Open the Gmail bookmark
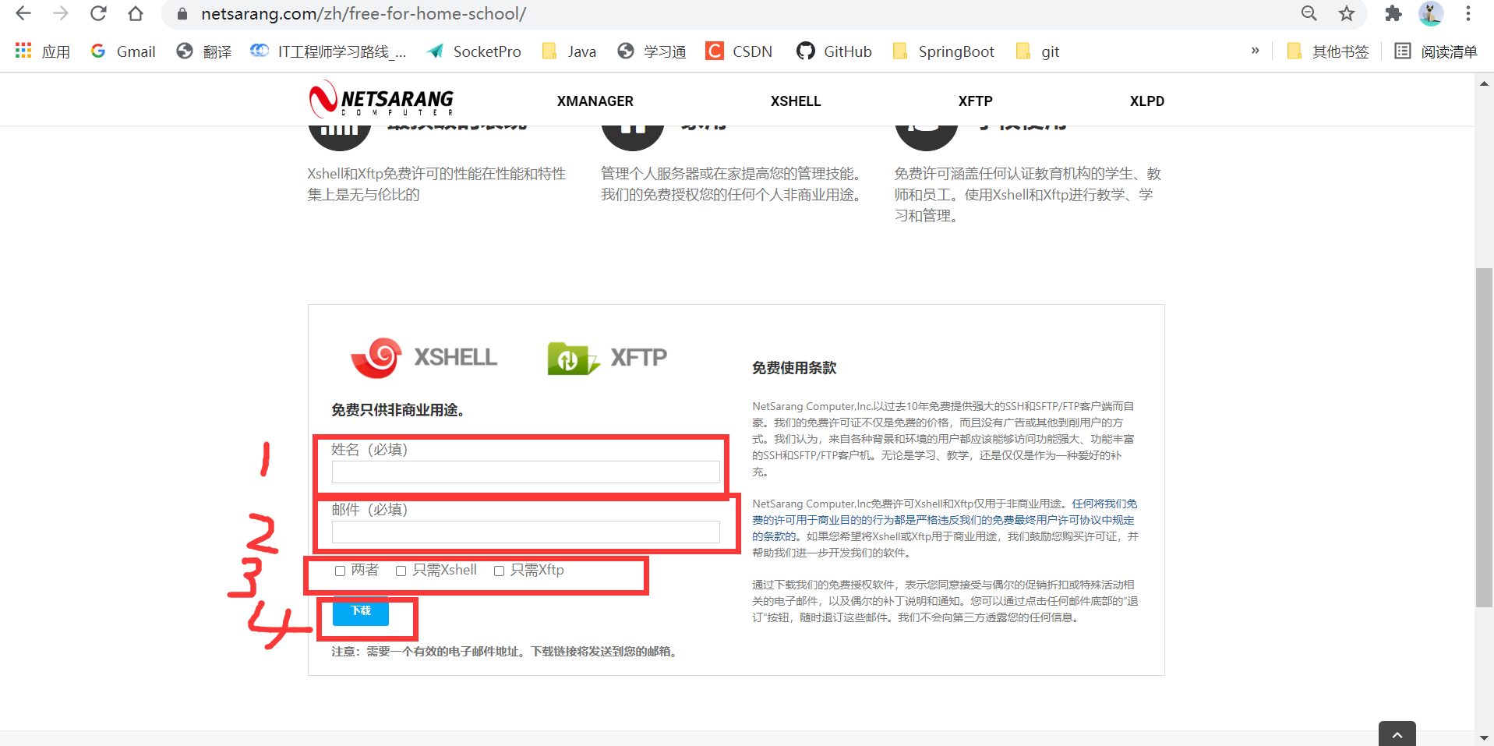Image resolution: width=1494 pixels, height=746 pixels. click(x=123, y=51)
